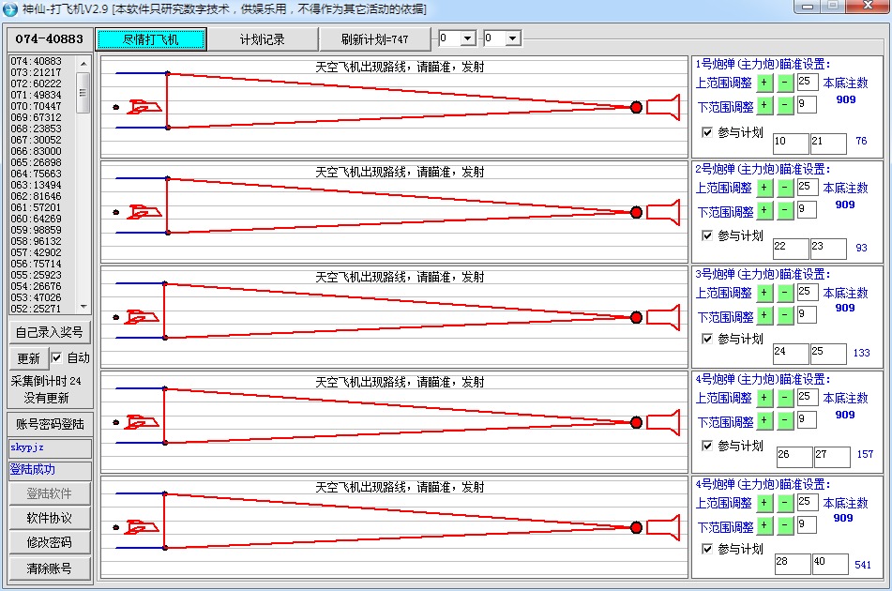Click the 修改密码 button
Viewport: 892px width, 591px height.
tap(49, 542)
